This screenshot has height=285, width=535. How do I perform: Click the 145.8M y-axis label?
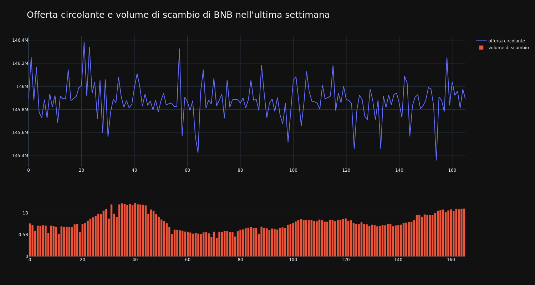20,110
